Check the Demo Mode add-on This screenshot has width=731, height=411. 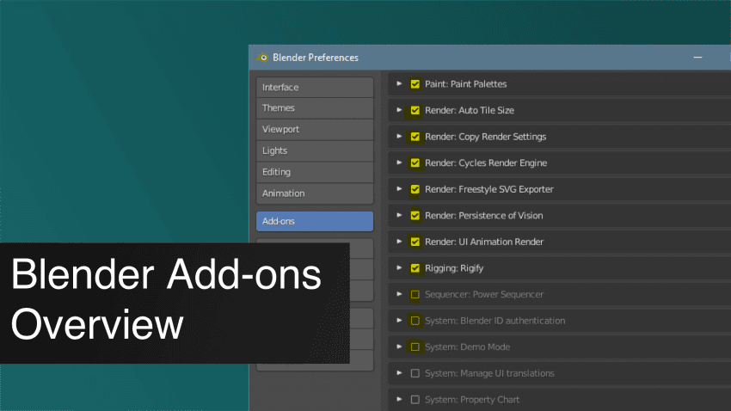pyautogui.click(x=415, y=347)
